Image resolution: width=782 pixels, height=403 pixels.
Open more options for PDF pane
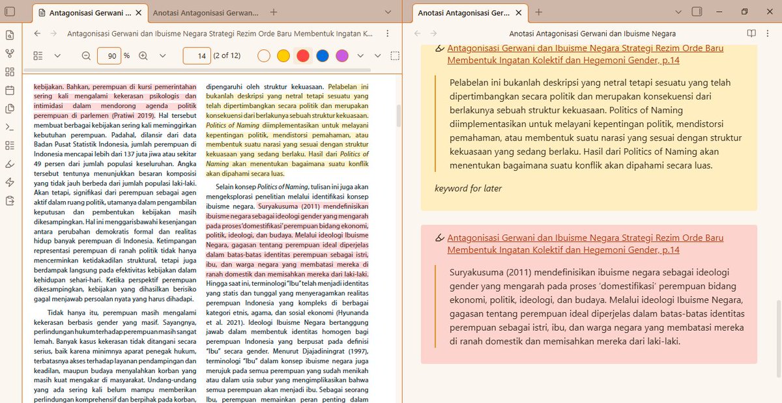pyautogui.click(x=388, y=33)
